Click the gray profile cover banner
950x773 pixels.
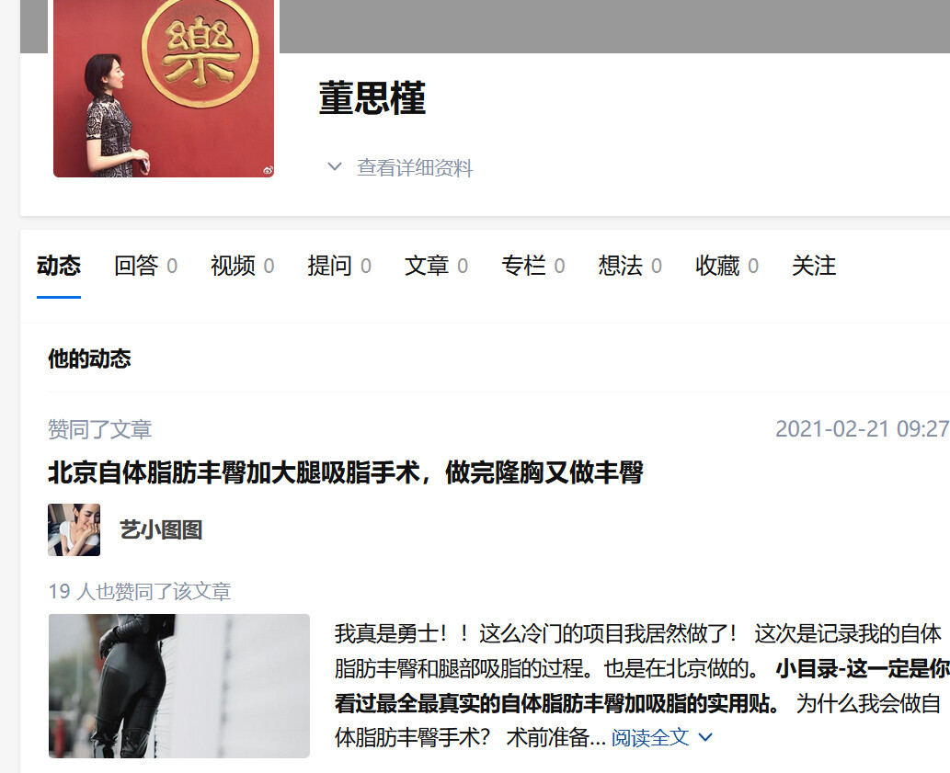tap(614, 26)
